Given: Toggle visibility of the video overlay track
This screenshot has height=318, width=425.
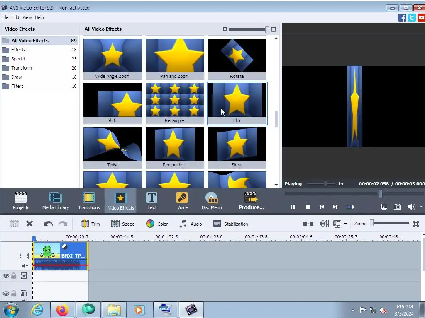Looking at the screenshot, I should (6, 294).
